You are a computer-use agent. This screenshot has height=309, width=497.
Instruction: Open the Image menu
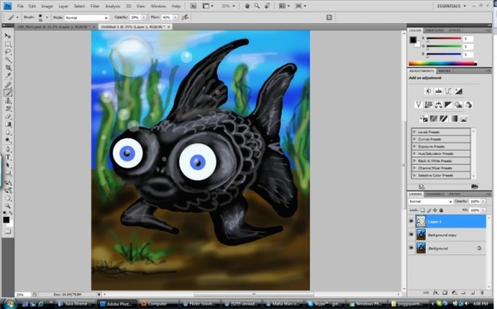(x=47, y=6)
